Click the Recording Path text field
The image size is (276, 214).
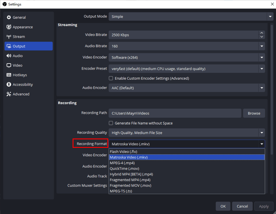pos(175,113)
